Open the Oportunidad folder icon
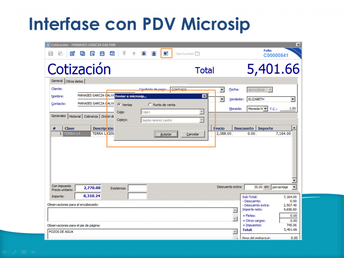344x258 pixels. (x=198, y=53)
